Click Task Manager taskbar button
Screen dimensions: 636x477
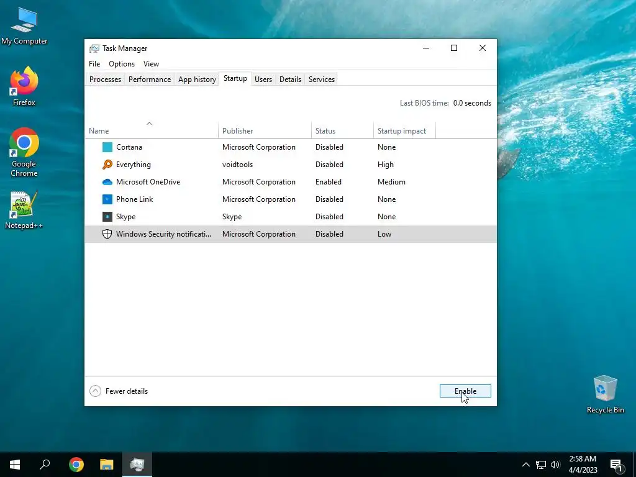(x=137, y=465)
